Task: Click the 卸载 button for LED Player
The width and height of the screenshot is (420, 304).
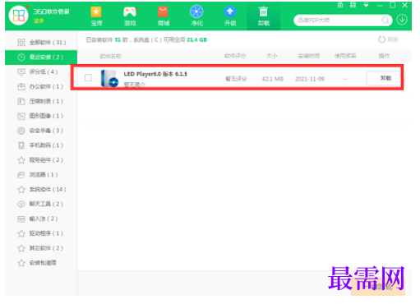Action: point(385,78)
